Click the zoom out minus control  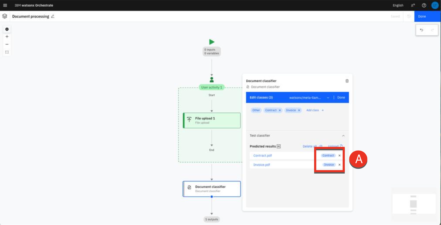7,44
